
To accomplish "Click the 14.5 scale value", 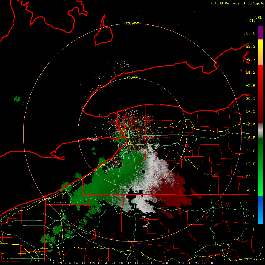I will [251, 112].
